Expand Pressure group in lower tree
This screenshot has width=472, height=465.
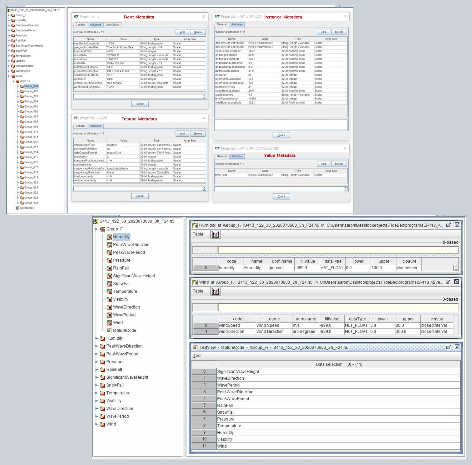coord(96,362)
